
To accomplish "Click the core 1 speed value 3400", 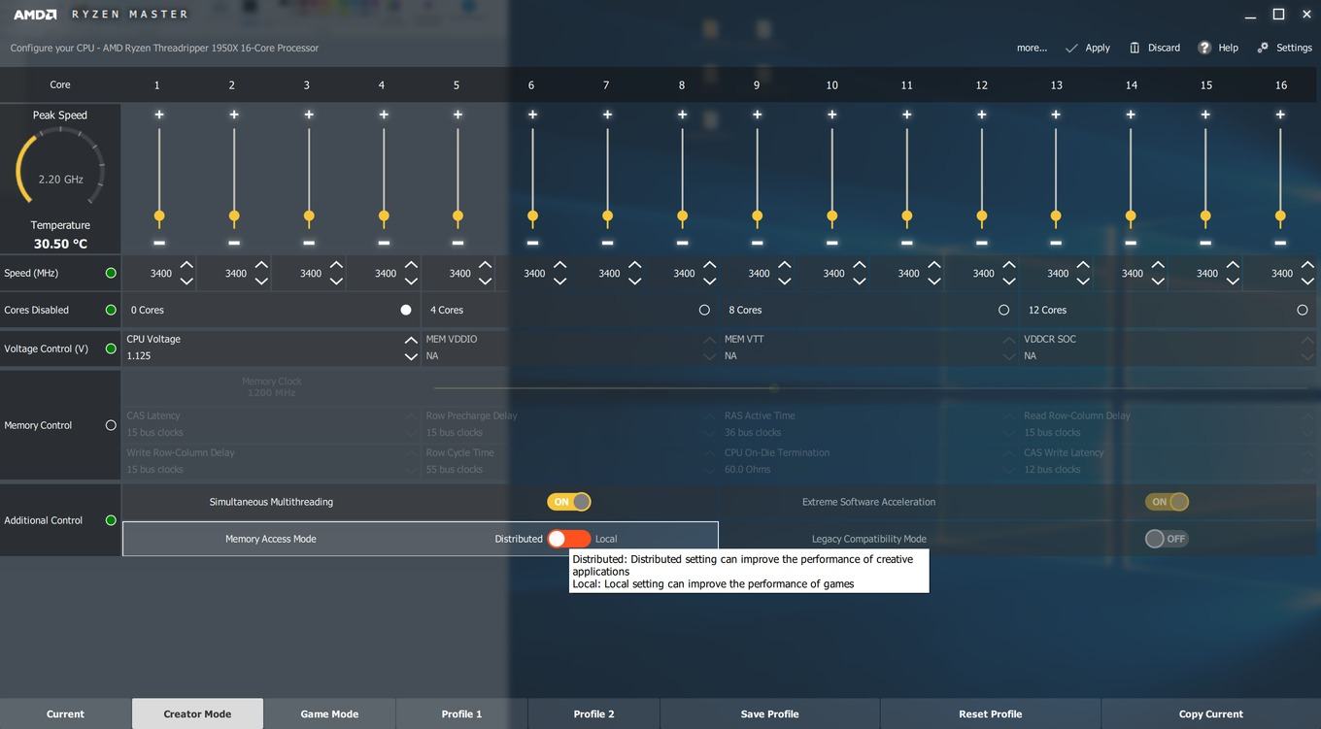I will (x=161, y=274).
